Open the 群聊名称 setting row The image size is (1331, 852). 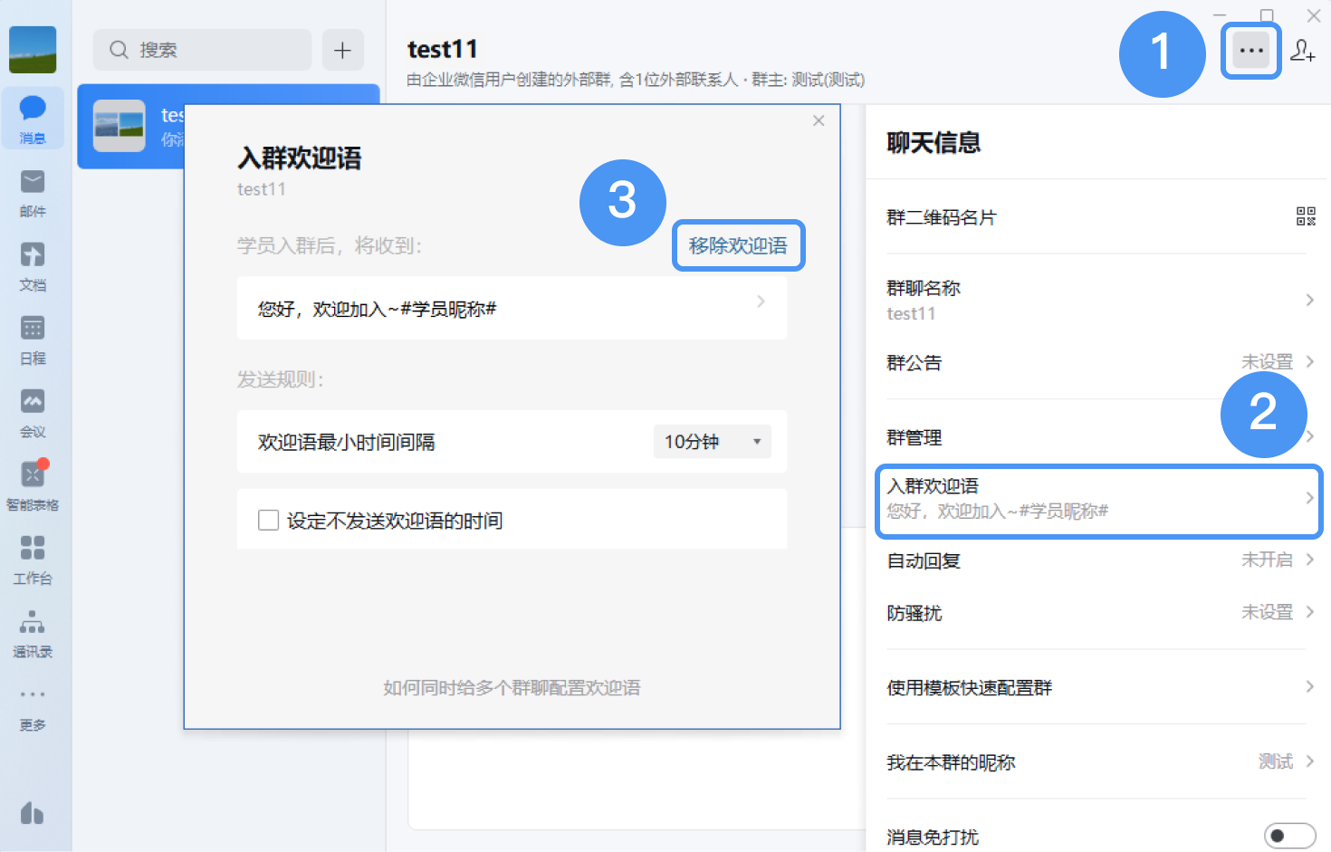tap(1098, 300)
